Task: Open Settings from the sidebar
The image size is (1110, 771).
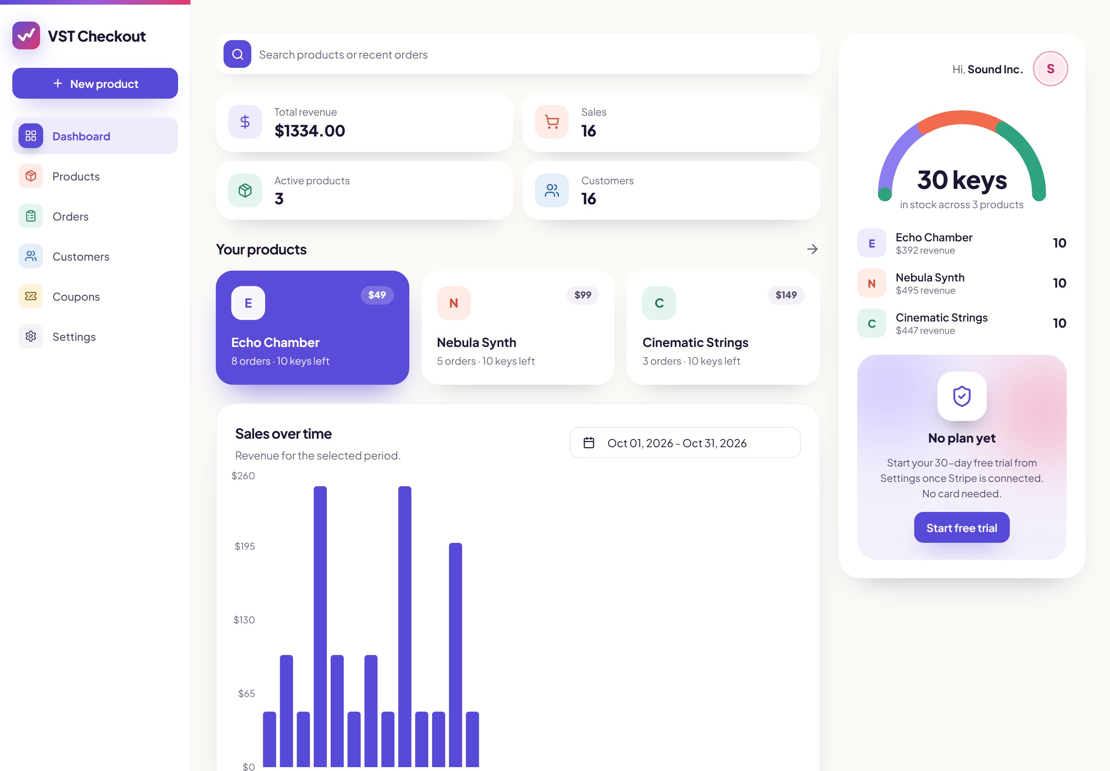Action: coord(95,336)
